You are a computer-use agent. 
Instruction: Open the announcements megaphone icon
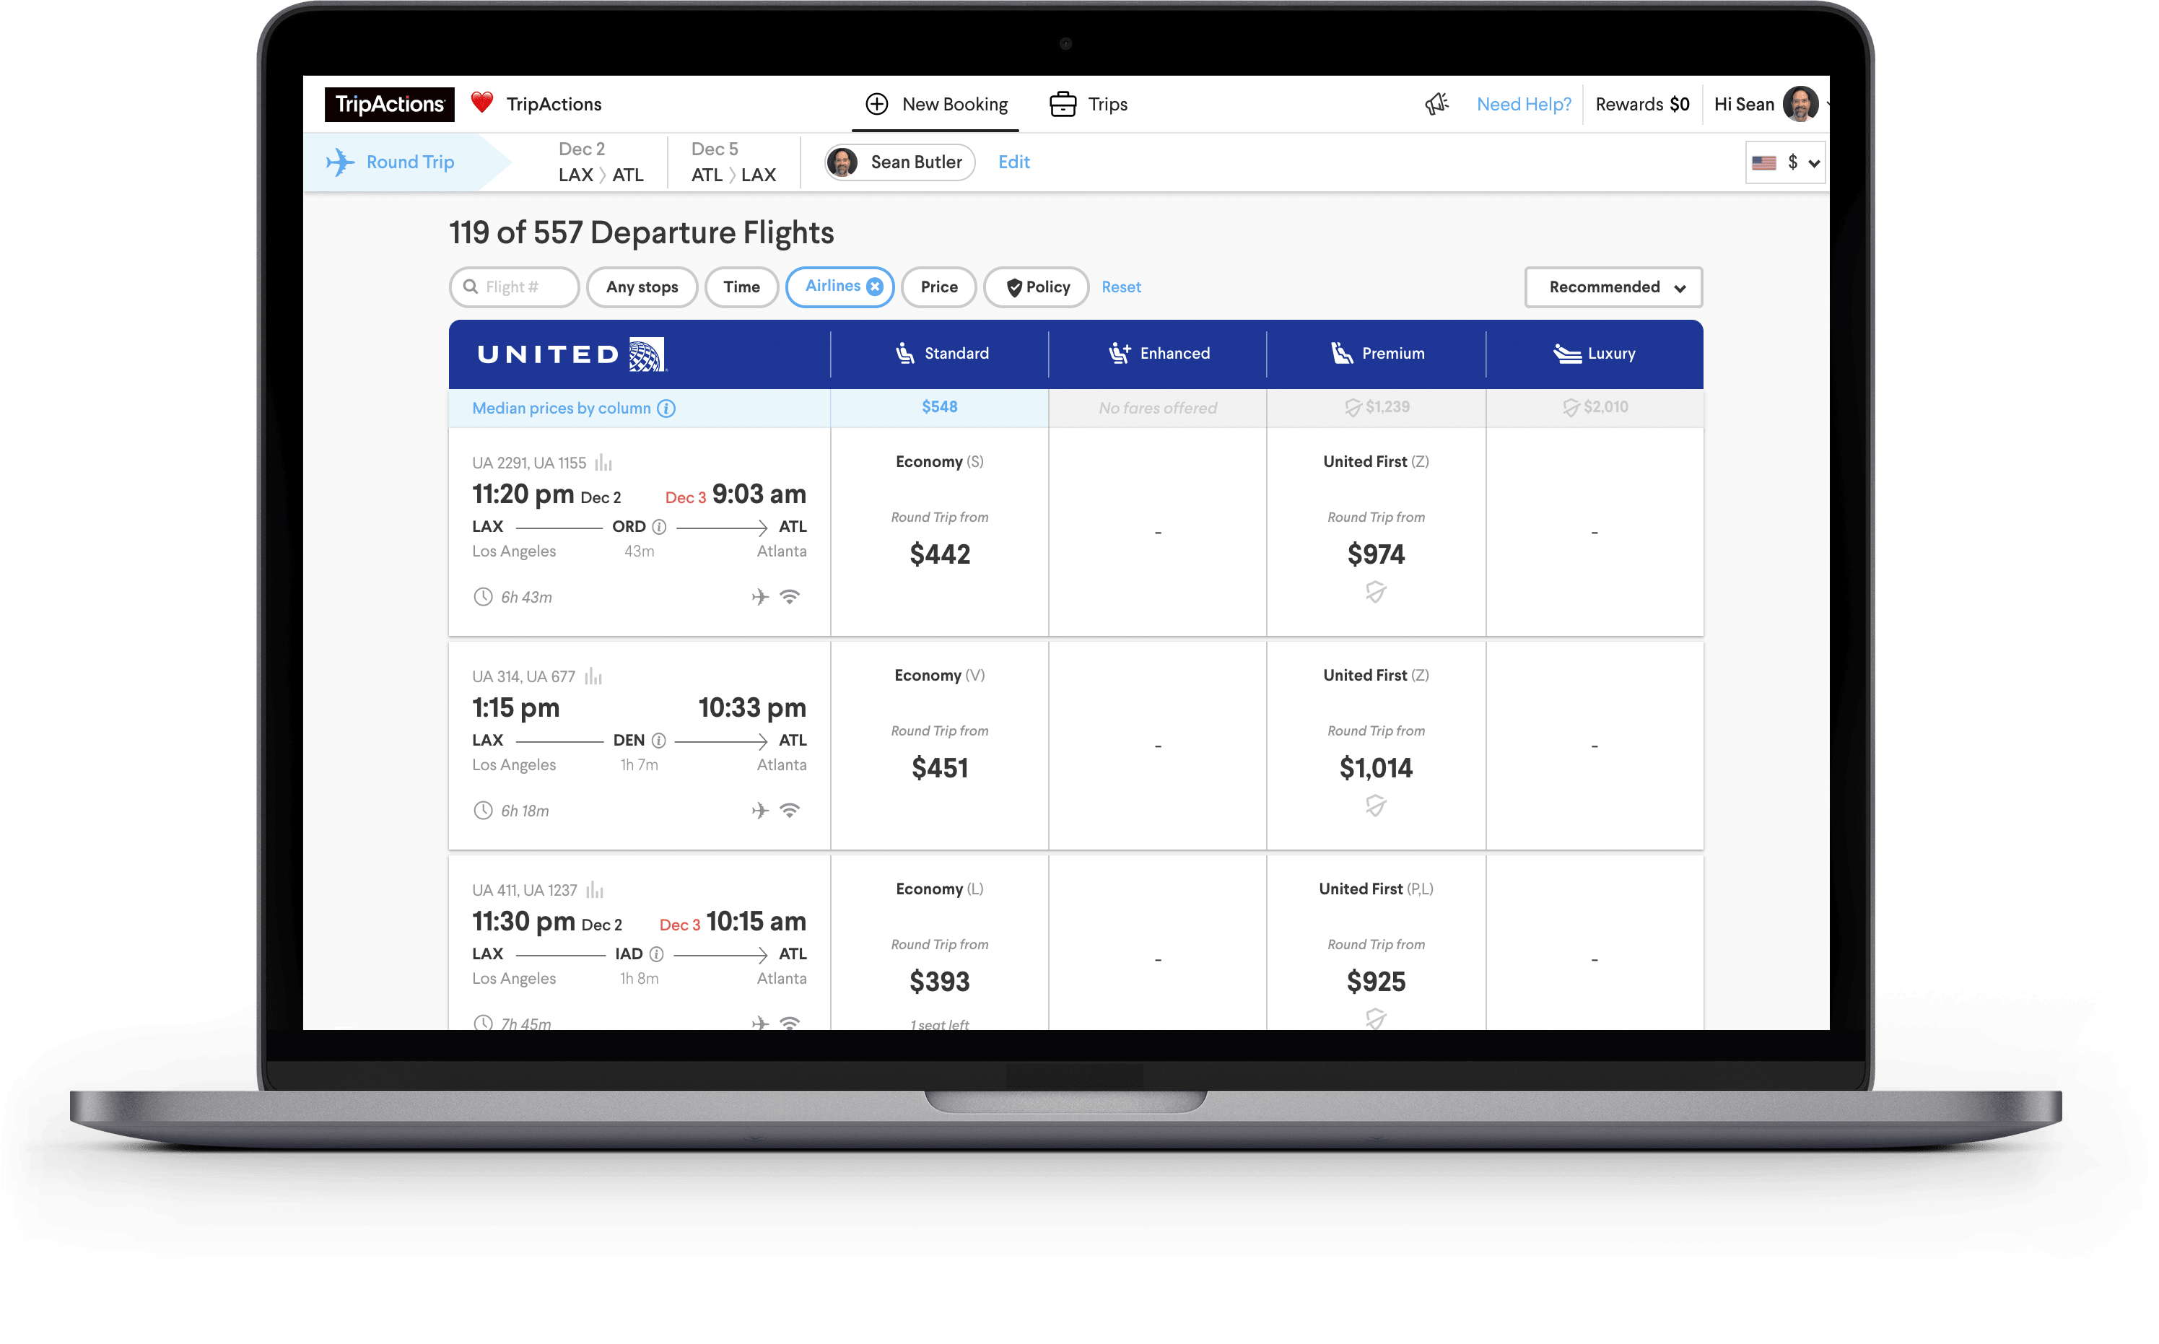click(x=1437, y=104)
